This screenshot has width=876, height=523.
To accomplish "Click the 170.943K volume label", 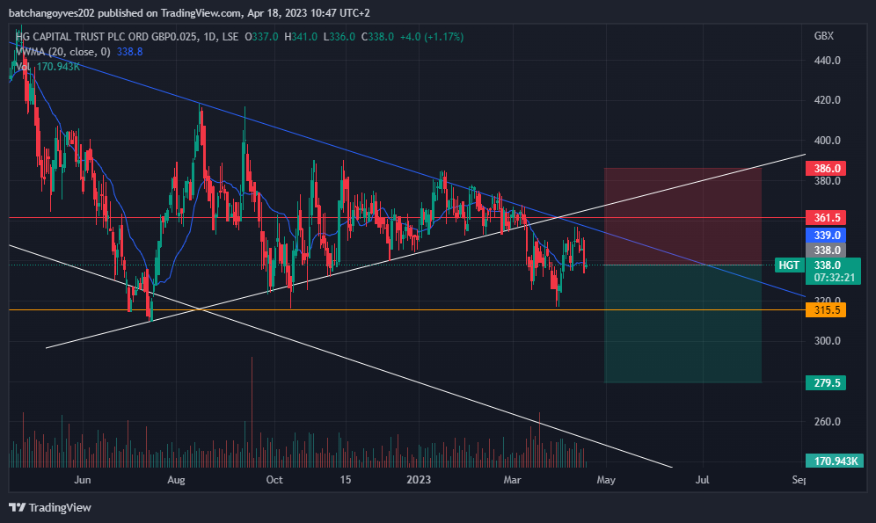I will (x=835, y=461).
